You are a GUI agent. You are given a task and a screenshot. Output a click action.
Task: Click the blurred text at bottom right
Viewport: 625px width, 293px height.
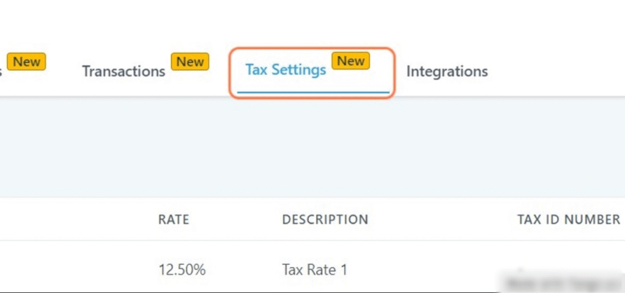(559, 283)
